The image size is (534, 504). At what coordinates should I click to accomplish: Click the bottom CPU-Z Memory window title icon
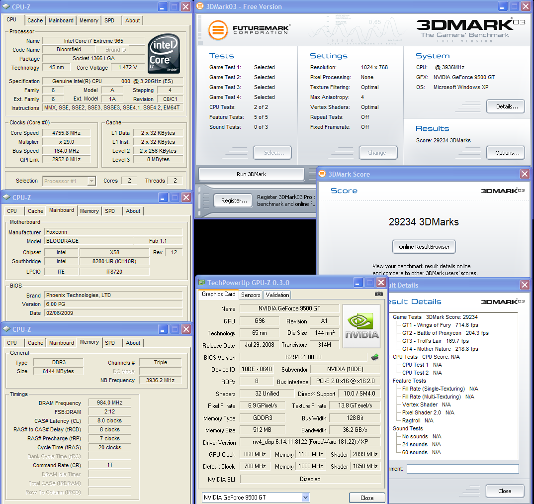(x=6, y=329)
